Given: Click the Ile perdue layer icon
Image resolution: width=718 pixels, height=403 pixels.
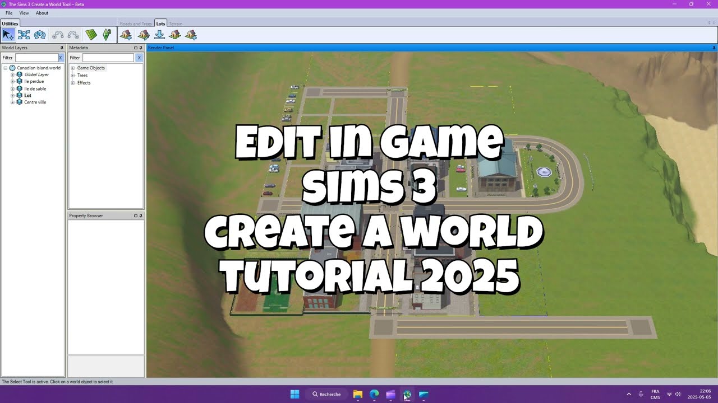Looking at the screenshot, I should (x=20, y=81).
